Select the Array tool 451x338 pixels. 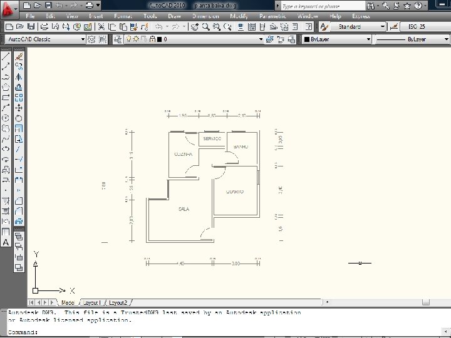[x=19, y=98]
